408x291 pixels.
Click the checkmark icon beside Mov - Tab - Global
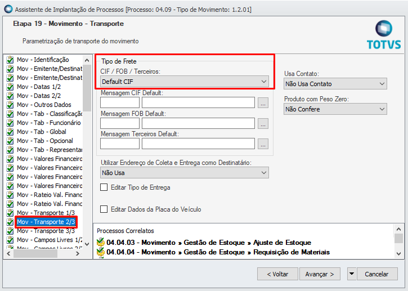click(x=10, y=132)
